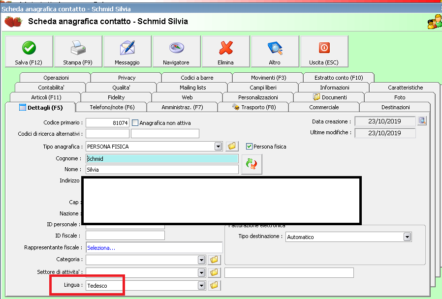The image size is (442, 299).
Task: Open the Altro magnifier tool
Action: point(275,51)
